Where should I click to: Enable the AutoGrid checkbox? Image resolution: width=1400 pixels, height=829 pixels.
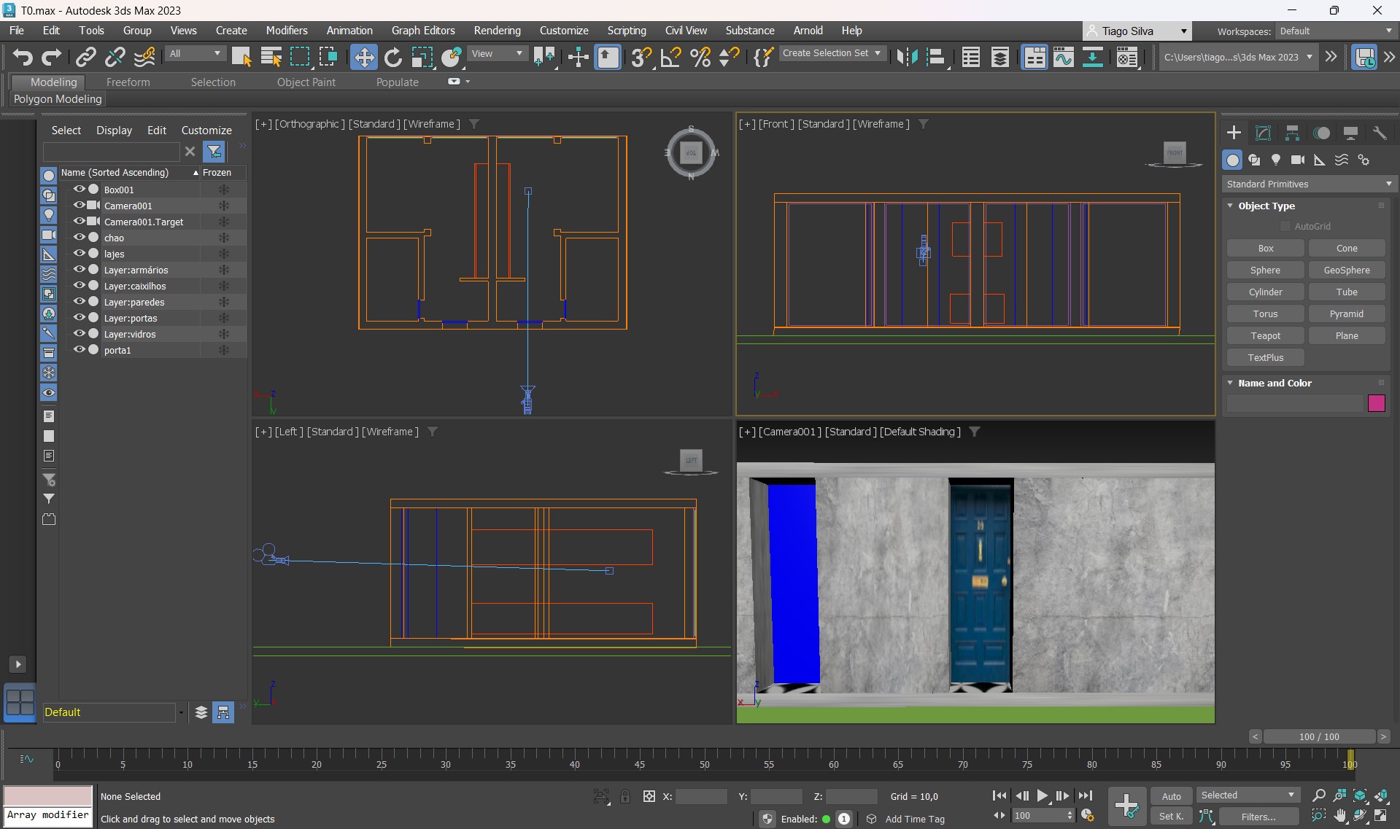point(1285,227)
